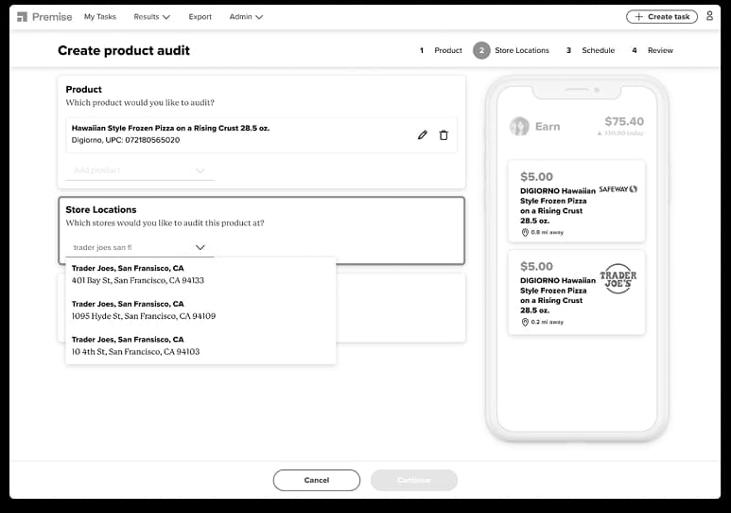Select Trader Joes at 10 4th St
Viewport: 731px width, 513px height.
200,345
